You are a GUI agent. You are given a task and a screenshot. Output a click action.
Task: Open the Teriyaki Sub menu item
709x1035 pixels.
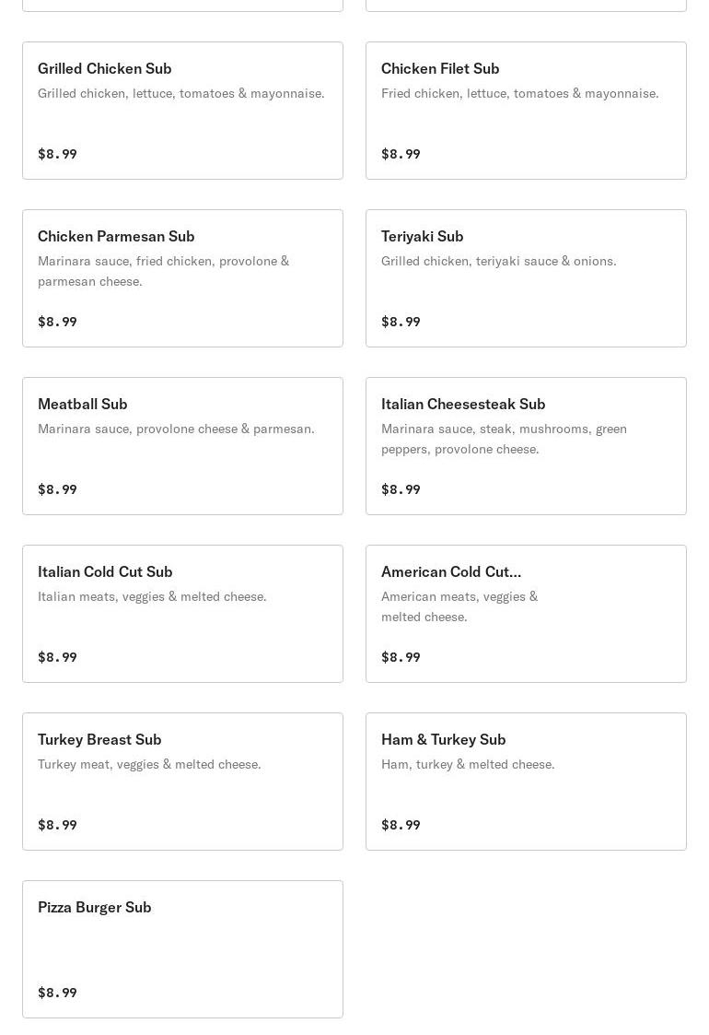coord(526,278)
